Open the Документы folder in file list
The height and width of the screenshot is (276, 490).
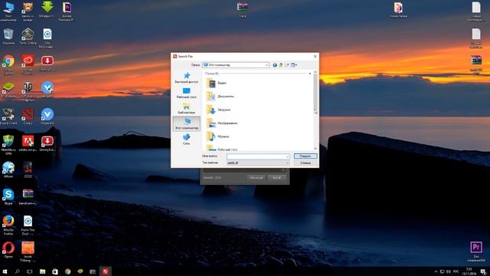coord(220,97)
